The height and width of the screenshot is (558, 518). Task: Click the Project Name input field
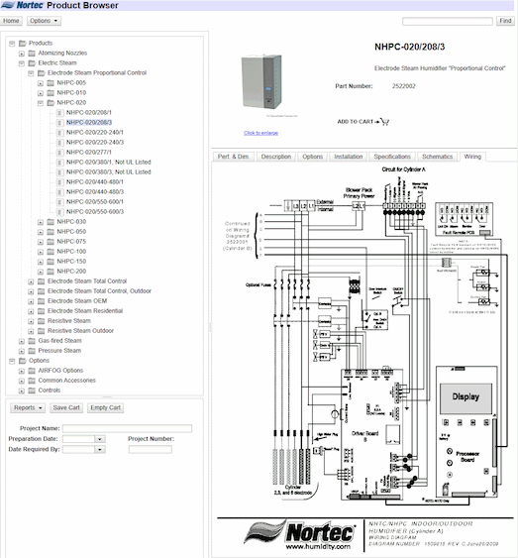pyautogui.click(x=128, y=428)
